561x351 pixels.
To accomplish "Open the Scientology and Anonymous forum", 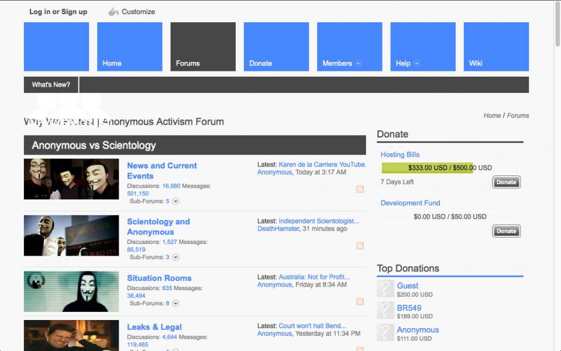I will pos(159,227).
